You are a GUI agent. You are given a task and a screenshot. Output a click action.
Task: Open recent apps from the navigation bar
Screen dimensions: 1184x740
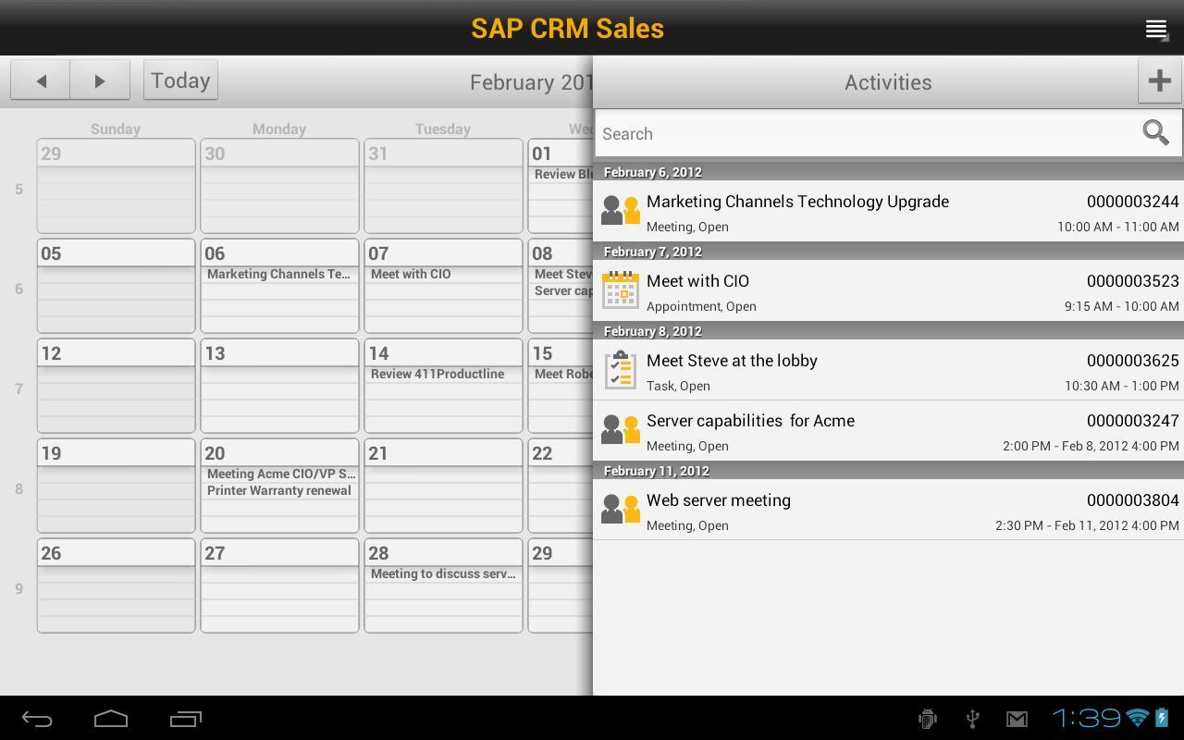click(183, 718)
